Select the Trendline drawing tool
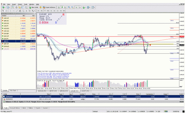The height and width of the screenshot is (113, 185). pyautogui.click(x=17, y=11)
